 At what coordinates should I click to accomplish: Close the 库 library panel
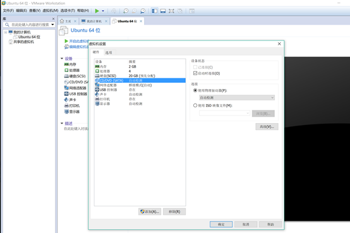[53, 19]
